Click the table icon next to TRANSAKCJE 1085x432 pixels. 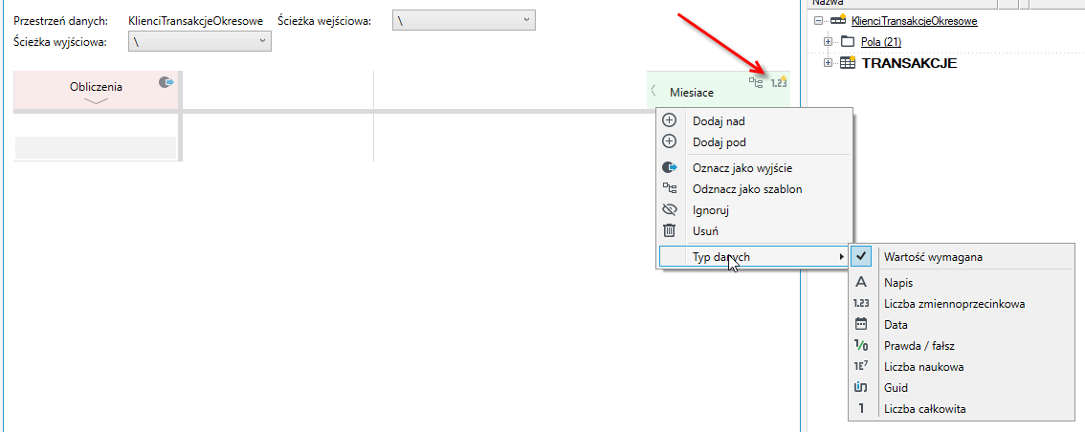848,63
